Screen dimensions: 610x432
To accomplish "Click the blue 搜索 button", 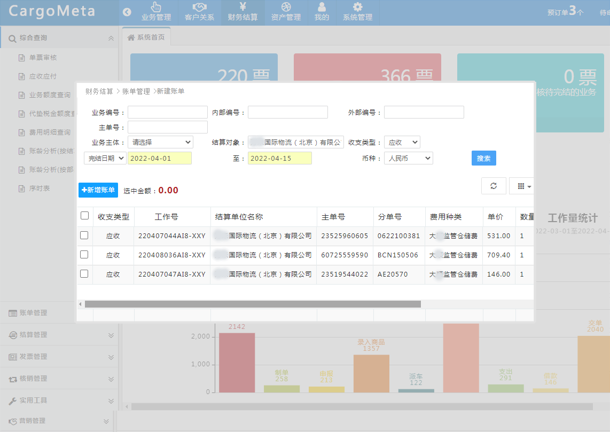I will tap(483, 158).
